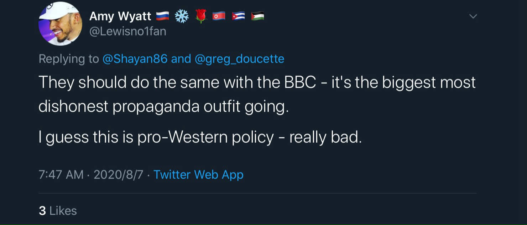The height and width of the screenshot is (225, 527).
Task: Click the Russian flag emoji beside the name
Action: click(x=163, y=16)
